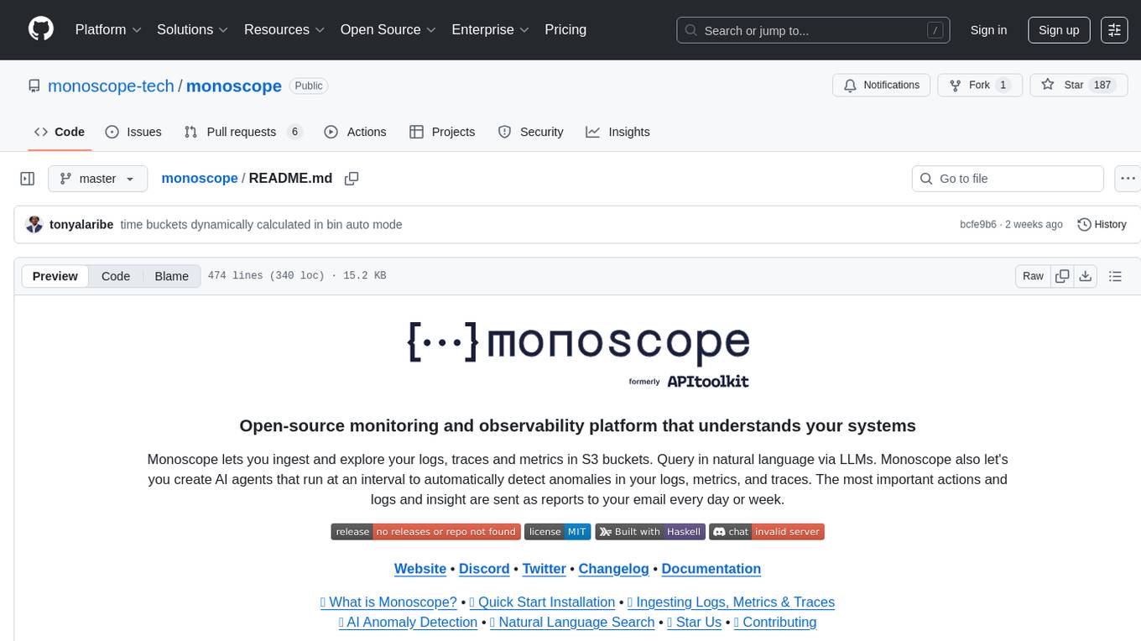Click the Notifications bell button
Viewport: 1141px width, 641px height.
tap(881, 85)
